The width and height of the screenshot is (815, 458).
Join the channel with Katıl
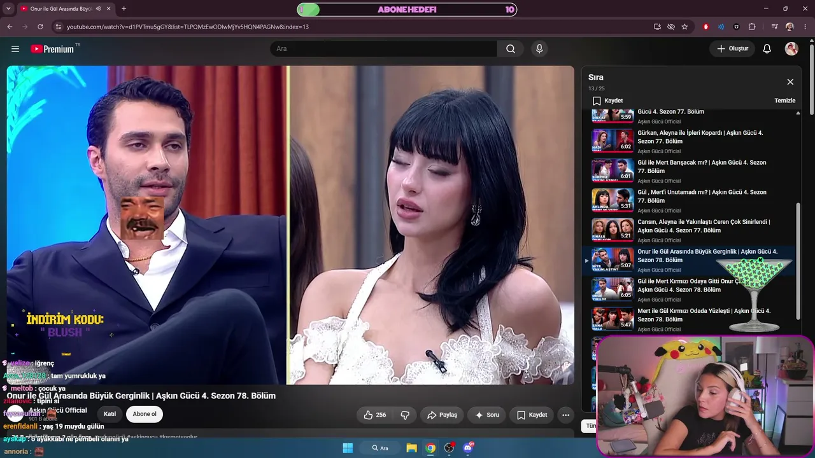point(110,414)
